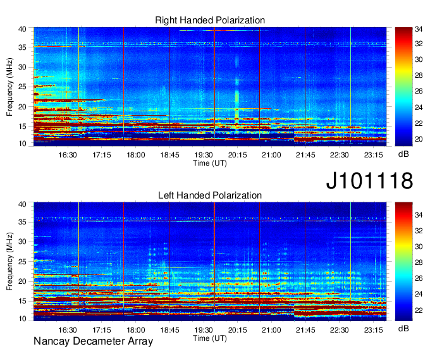Click 40 MHz tick on Right Handed frequency axis
430x349 pixels.
(22, 29)
